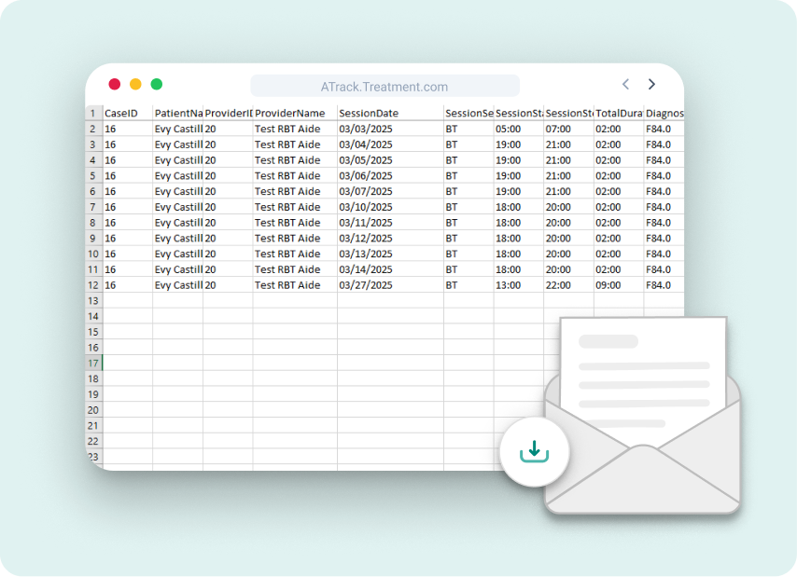The width and height of the screenshot is (797, 577).
Task: Select the CaseID column header cell
Action: [x=127, y=113]
